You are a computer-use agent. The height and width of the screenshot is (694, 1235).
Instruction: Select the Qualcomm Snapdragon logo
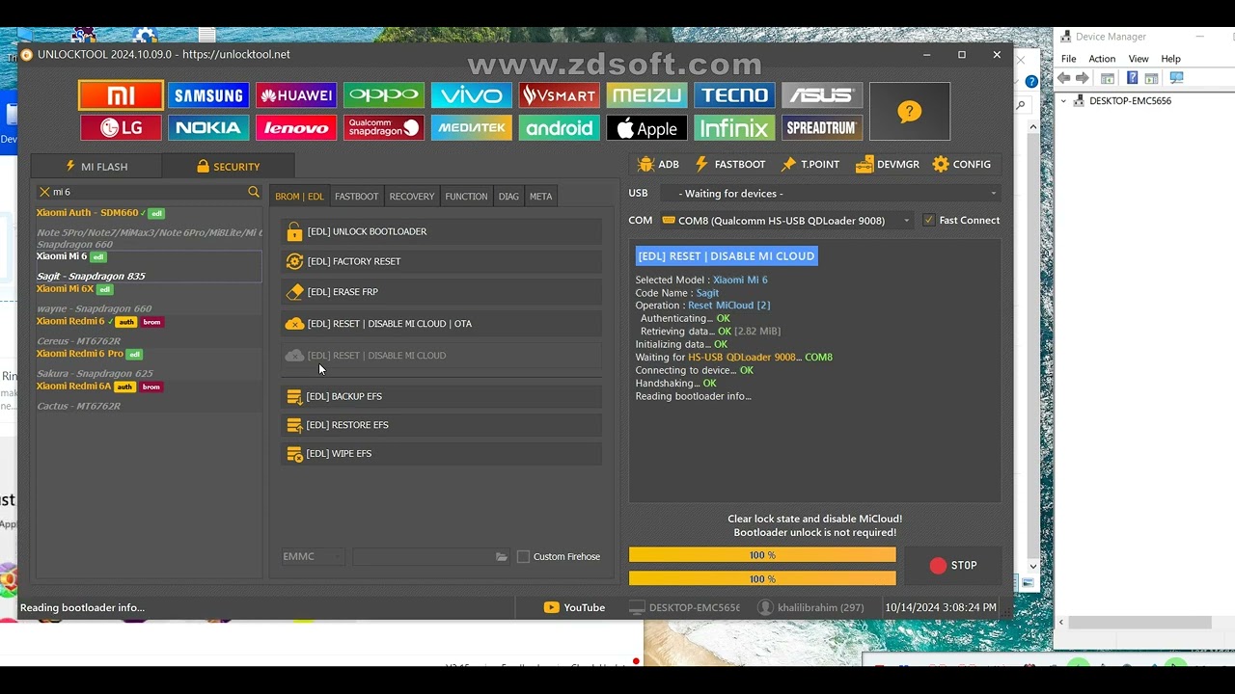[384, 128]
